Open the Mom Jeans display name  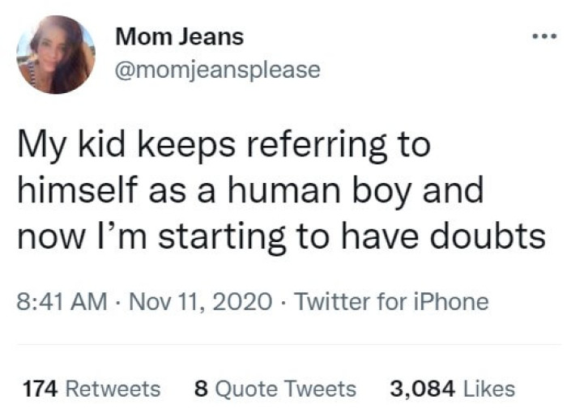click(x=179, y=36)
